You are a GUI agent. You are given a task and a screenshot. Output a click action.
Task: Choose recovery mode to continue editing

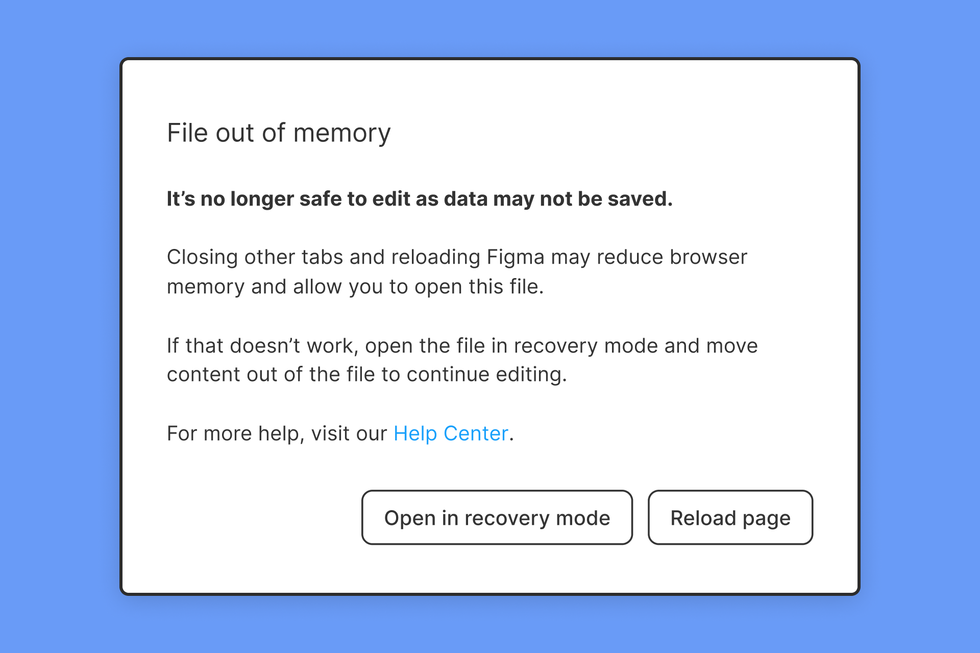pyautogui.click(x=497, y=517)
